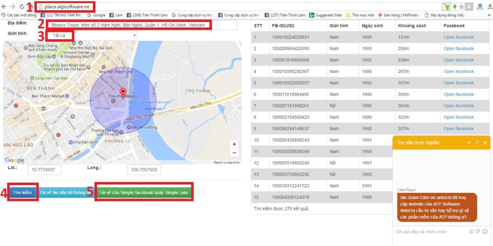Open the '(268) Trần Thịnh Lâm' bookmark
Viewport: 493px width, 246px height.
[148, 15]
